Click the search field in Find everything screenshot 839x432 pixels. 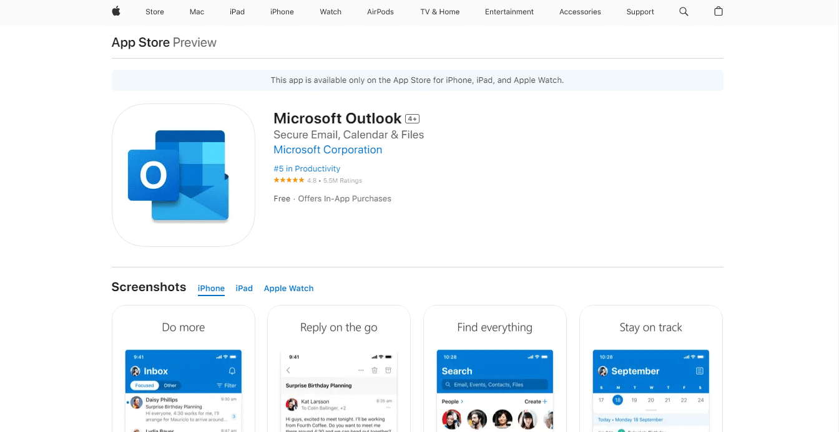tap(495, 385)
